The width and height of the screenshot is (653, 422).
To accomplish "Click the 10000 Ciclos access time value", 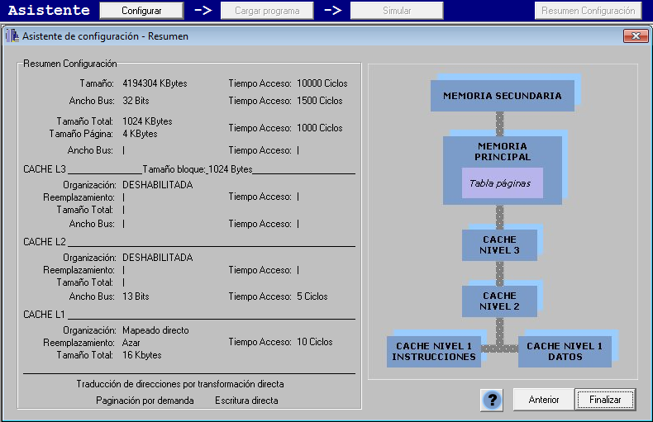I will click(322, 83).
